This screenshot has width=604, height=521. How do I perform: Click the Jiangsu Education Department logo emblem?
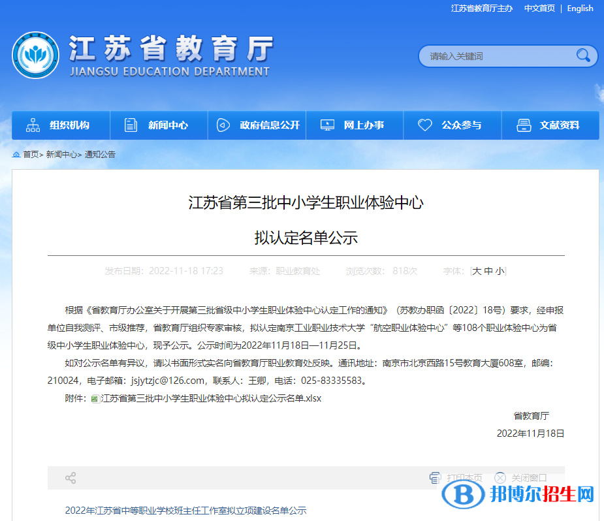click(x=35, y=55)
